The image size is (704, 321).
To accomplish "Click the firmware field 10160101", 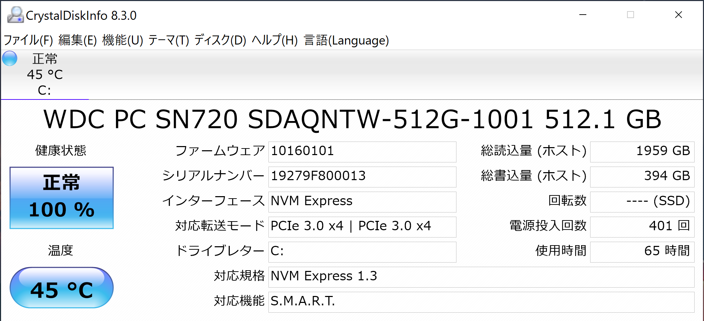I will pyautogui.click(x=362, y=152).
